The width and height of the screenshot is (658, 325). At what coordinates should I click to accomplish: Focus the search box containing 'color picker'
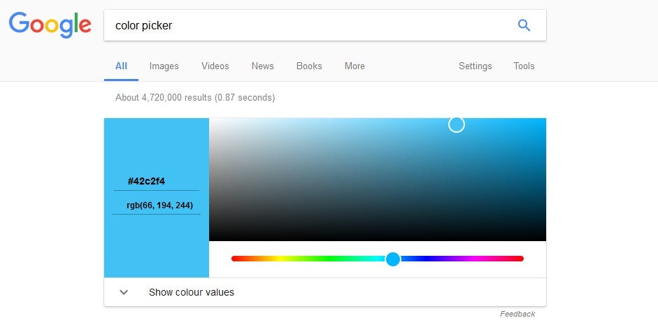click(x=324, y=26)
